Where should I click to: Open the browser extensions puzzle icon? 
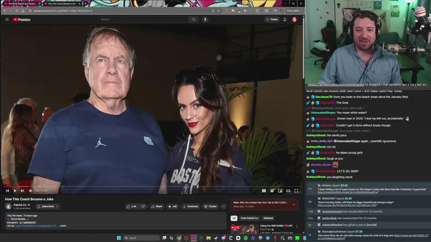[x=257, y=11]
